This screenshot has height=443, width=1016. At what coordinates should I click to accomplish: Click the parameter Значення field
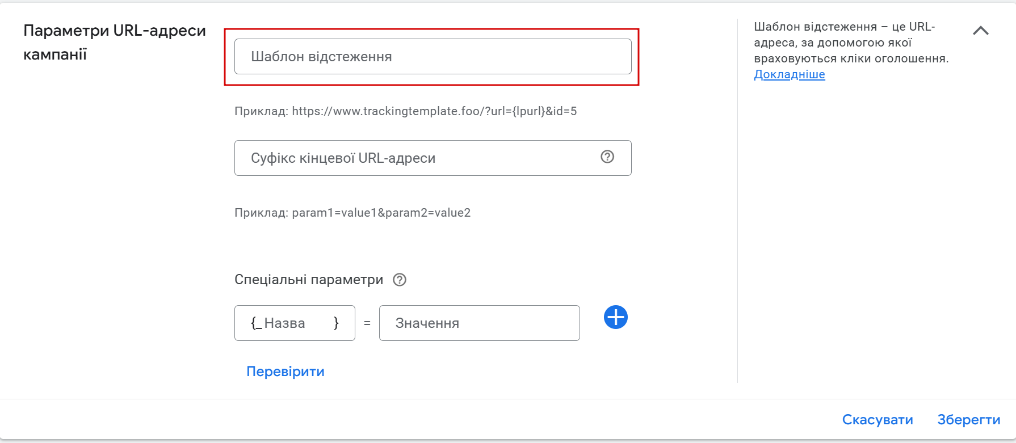(479, 323)
